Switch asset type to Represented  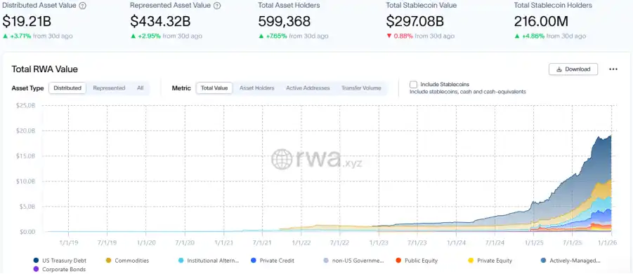pyautogui.click(x=109, y=88)
